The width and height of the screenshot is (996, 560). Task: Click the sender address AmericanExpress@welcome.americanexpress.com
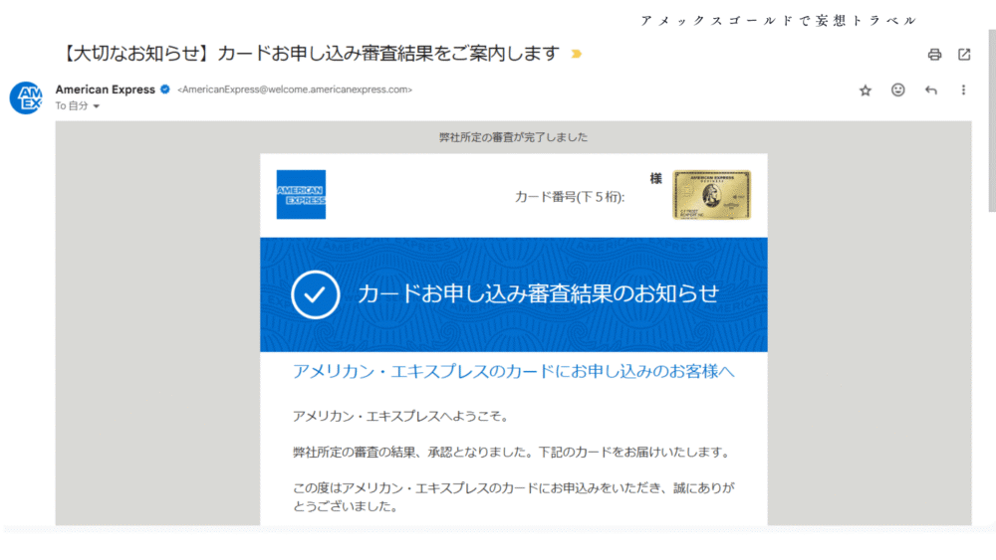tap(295, 90)
